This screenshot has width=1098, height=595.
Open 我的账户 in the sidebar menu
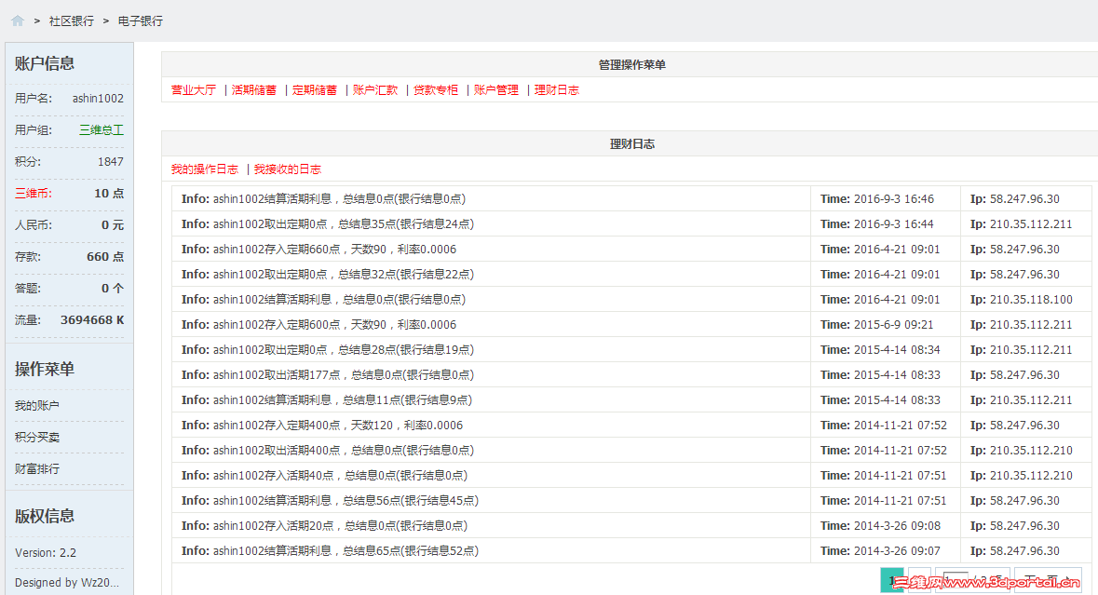pyautogui.click(x=37, y=405)
